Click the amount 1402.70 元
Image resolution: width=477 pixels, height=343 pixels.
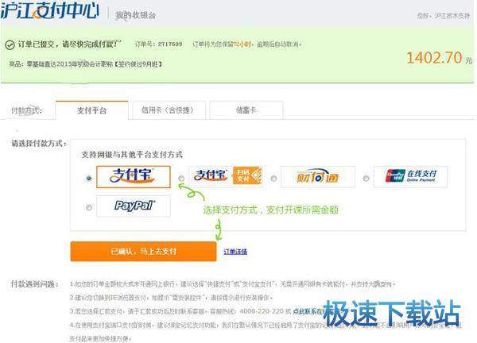[x=440, y=58]
